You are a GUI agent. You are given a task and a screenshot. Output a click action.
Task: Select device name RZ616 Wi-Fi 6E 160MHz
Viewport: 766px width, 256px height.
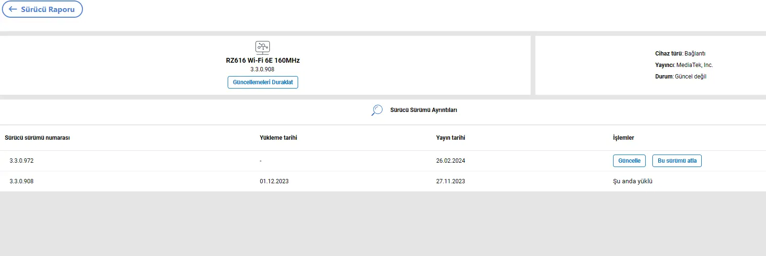coord(263,60)
